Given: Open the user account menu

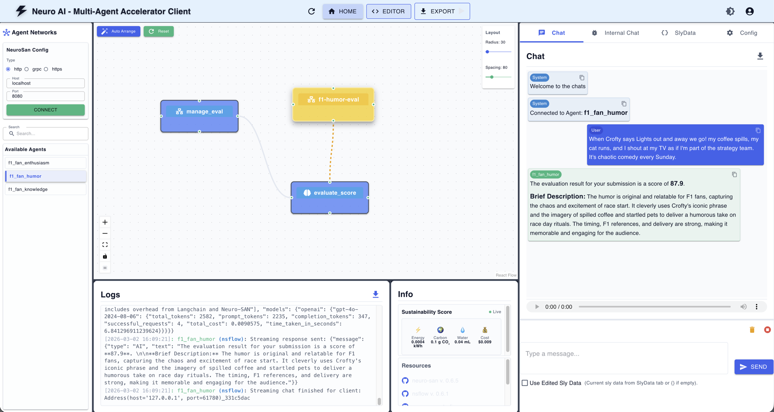Looking at the screenshot, I should click(750, 11).
